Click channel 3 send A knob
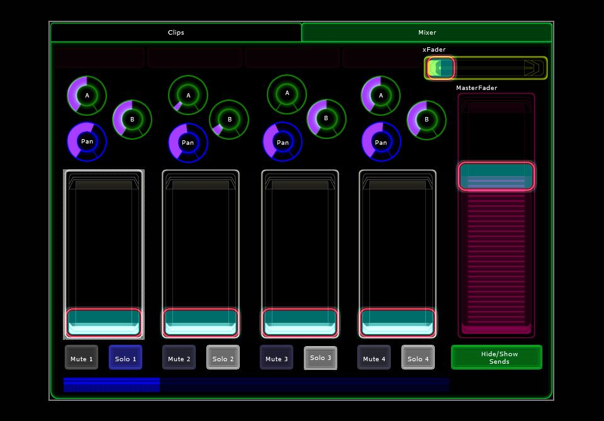 pos(287,94)
